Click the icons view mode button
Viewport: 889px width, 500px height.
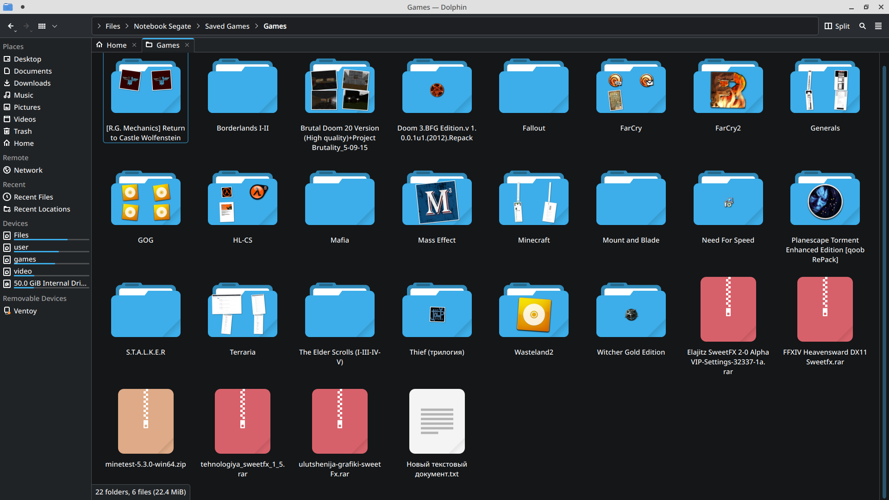(42, 26)
